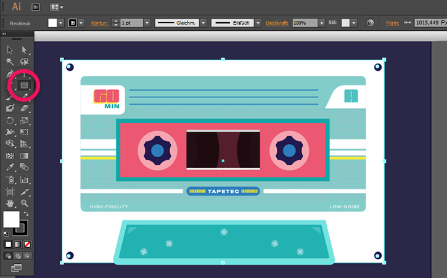Select the Slice tool

point(25,192)
